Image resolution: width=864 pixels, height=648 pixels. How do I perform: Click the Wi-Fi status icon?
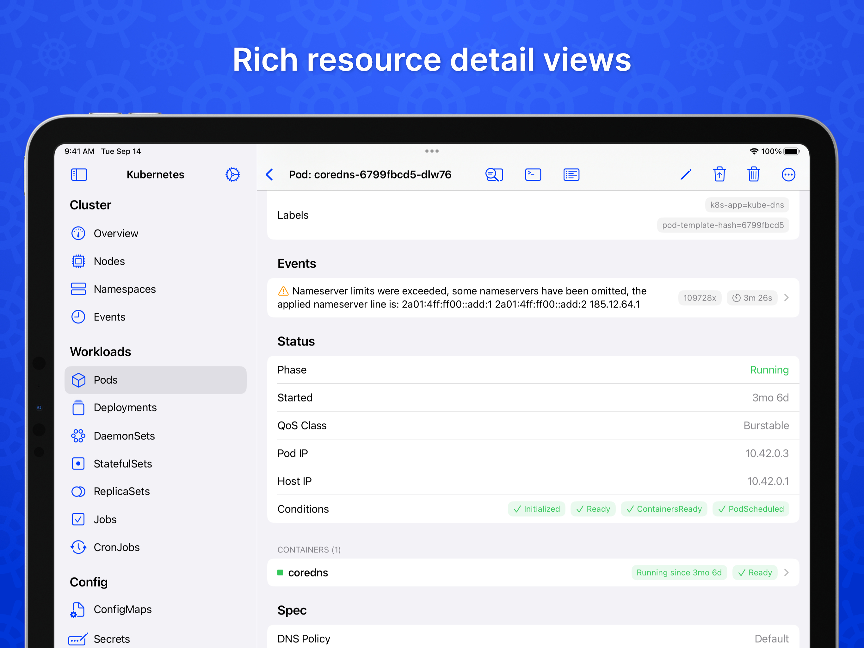click(754, 151)
